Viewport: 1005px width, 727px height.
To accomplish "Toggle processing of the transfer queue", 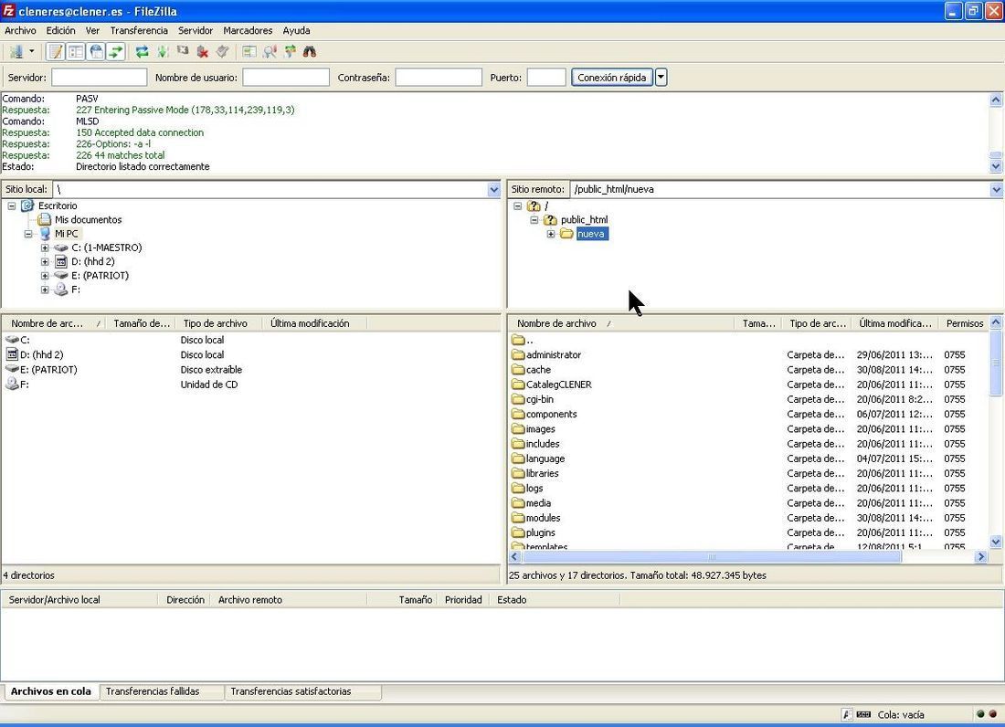I will pos(163,52).
